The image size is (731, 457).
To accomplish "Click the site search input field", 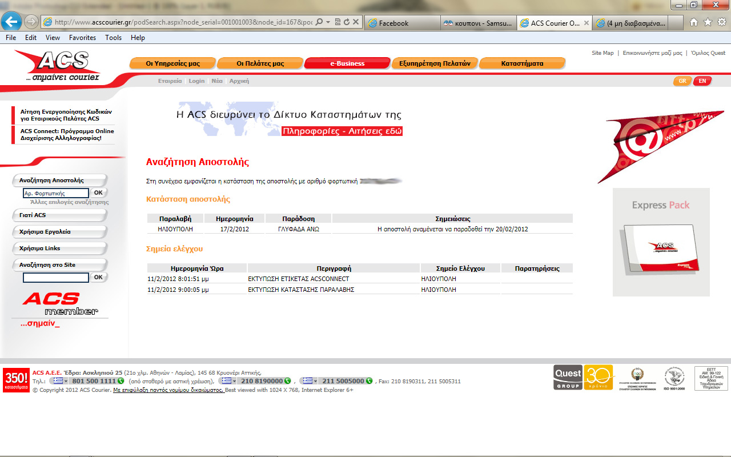I will (x=56, y=278).
